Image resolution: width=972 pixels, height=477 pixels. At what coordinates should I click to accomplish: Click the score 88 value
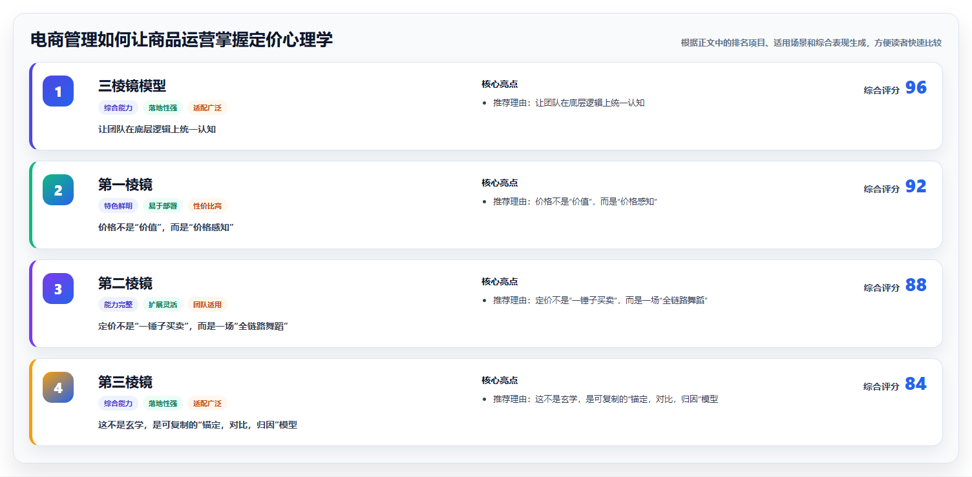(x=916, y=285)
